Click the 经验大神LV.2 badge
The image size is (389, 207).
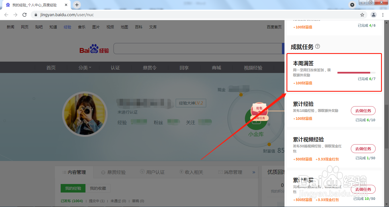pyautogui.click(x=191, y=103)
